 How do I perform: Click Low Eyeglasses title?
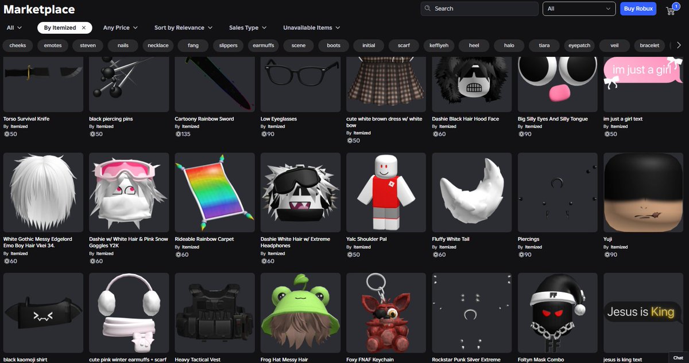point(278,119)
